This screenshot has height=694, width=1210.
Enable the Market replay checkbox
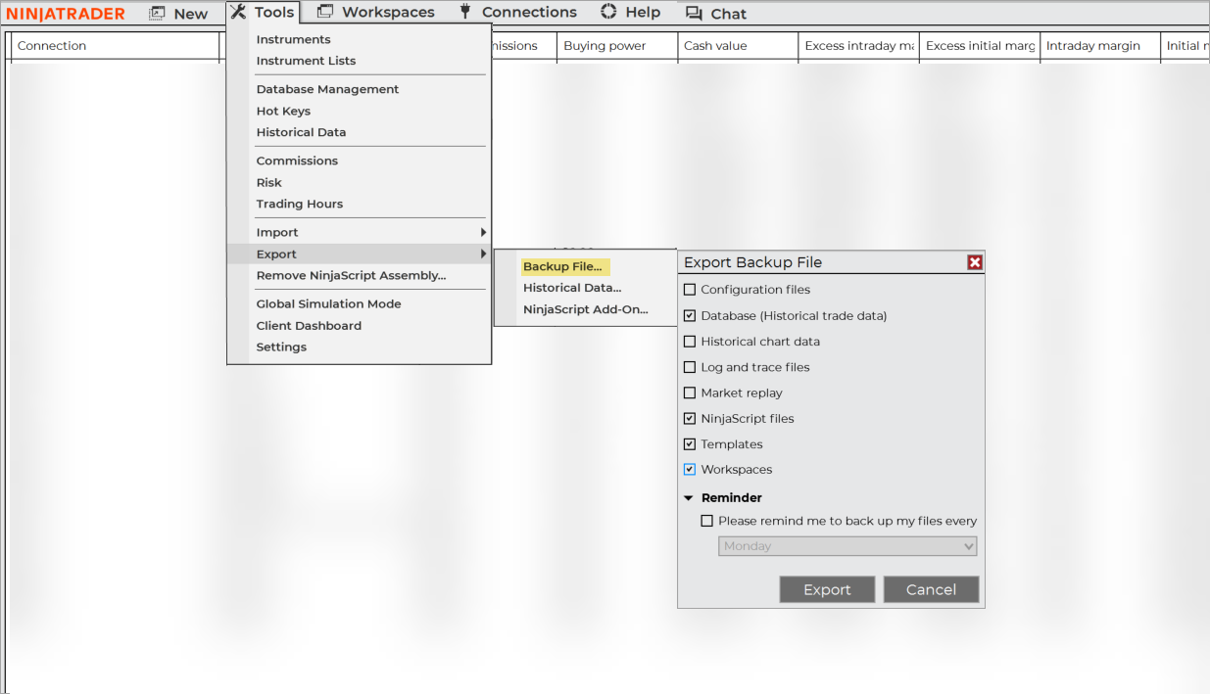tap(690, 393)
